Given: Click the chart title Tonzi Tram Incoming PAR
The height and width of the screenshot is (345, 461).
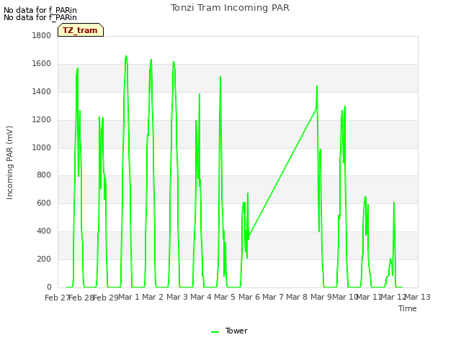Looking at the screenshot, I should coord(230,8).
